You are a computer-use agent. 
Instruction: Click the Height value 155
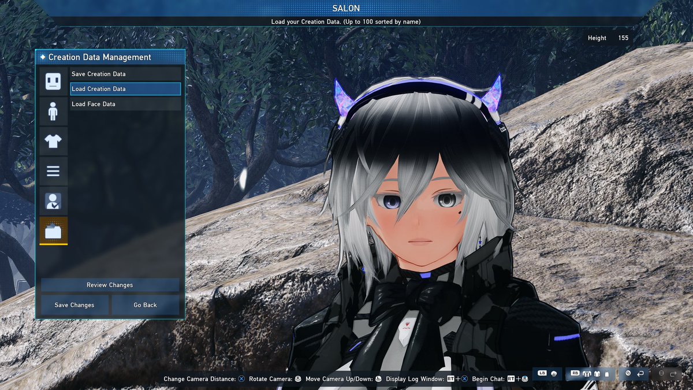pos(623,38)
